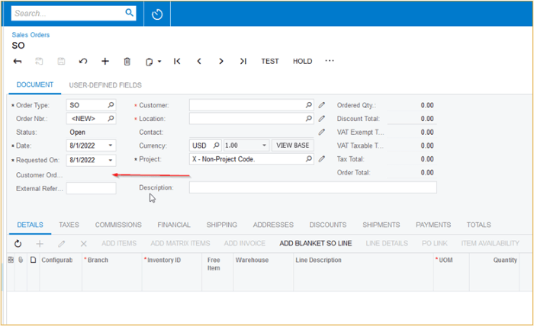
Task: Click the VIEW BASE button
Action: click(292, 145)
